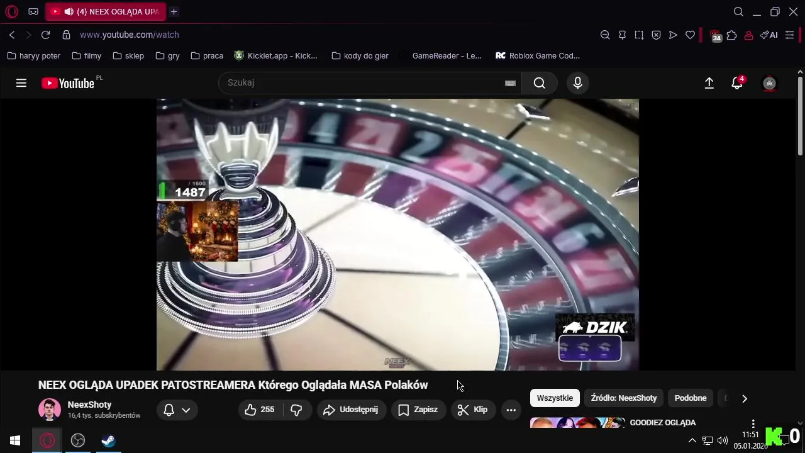This screenshot has height=453, width=805.
Task: Reload the current YouTube page
Action: (x=45, y=35)
